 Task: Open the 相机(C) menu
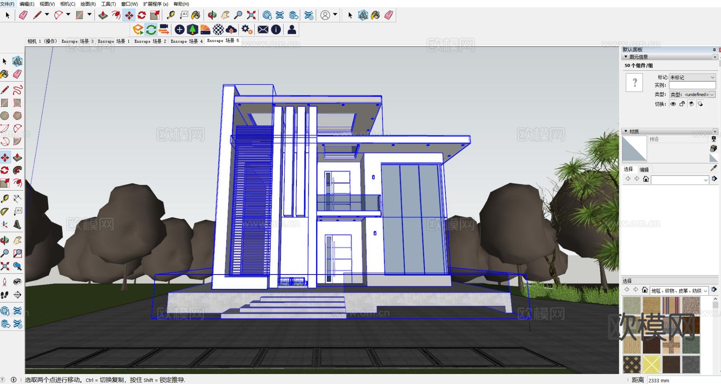pos(68,4)
